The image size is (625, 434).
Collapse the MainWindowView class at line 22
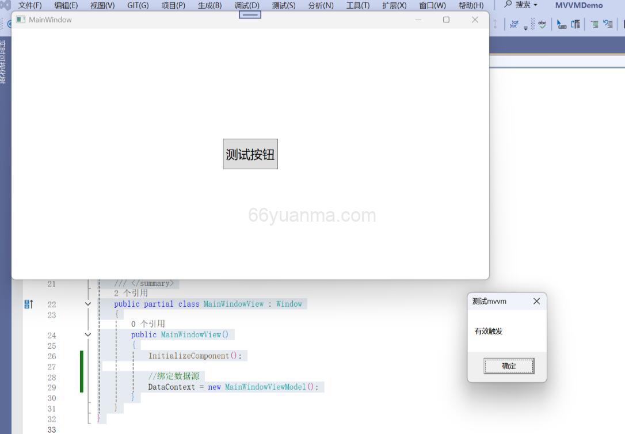pyautogui.click(x=87, y=304)
